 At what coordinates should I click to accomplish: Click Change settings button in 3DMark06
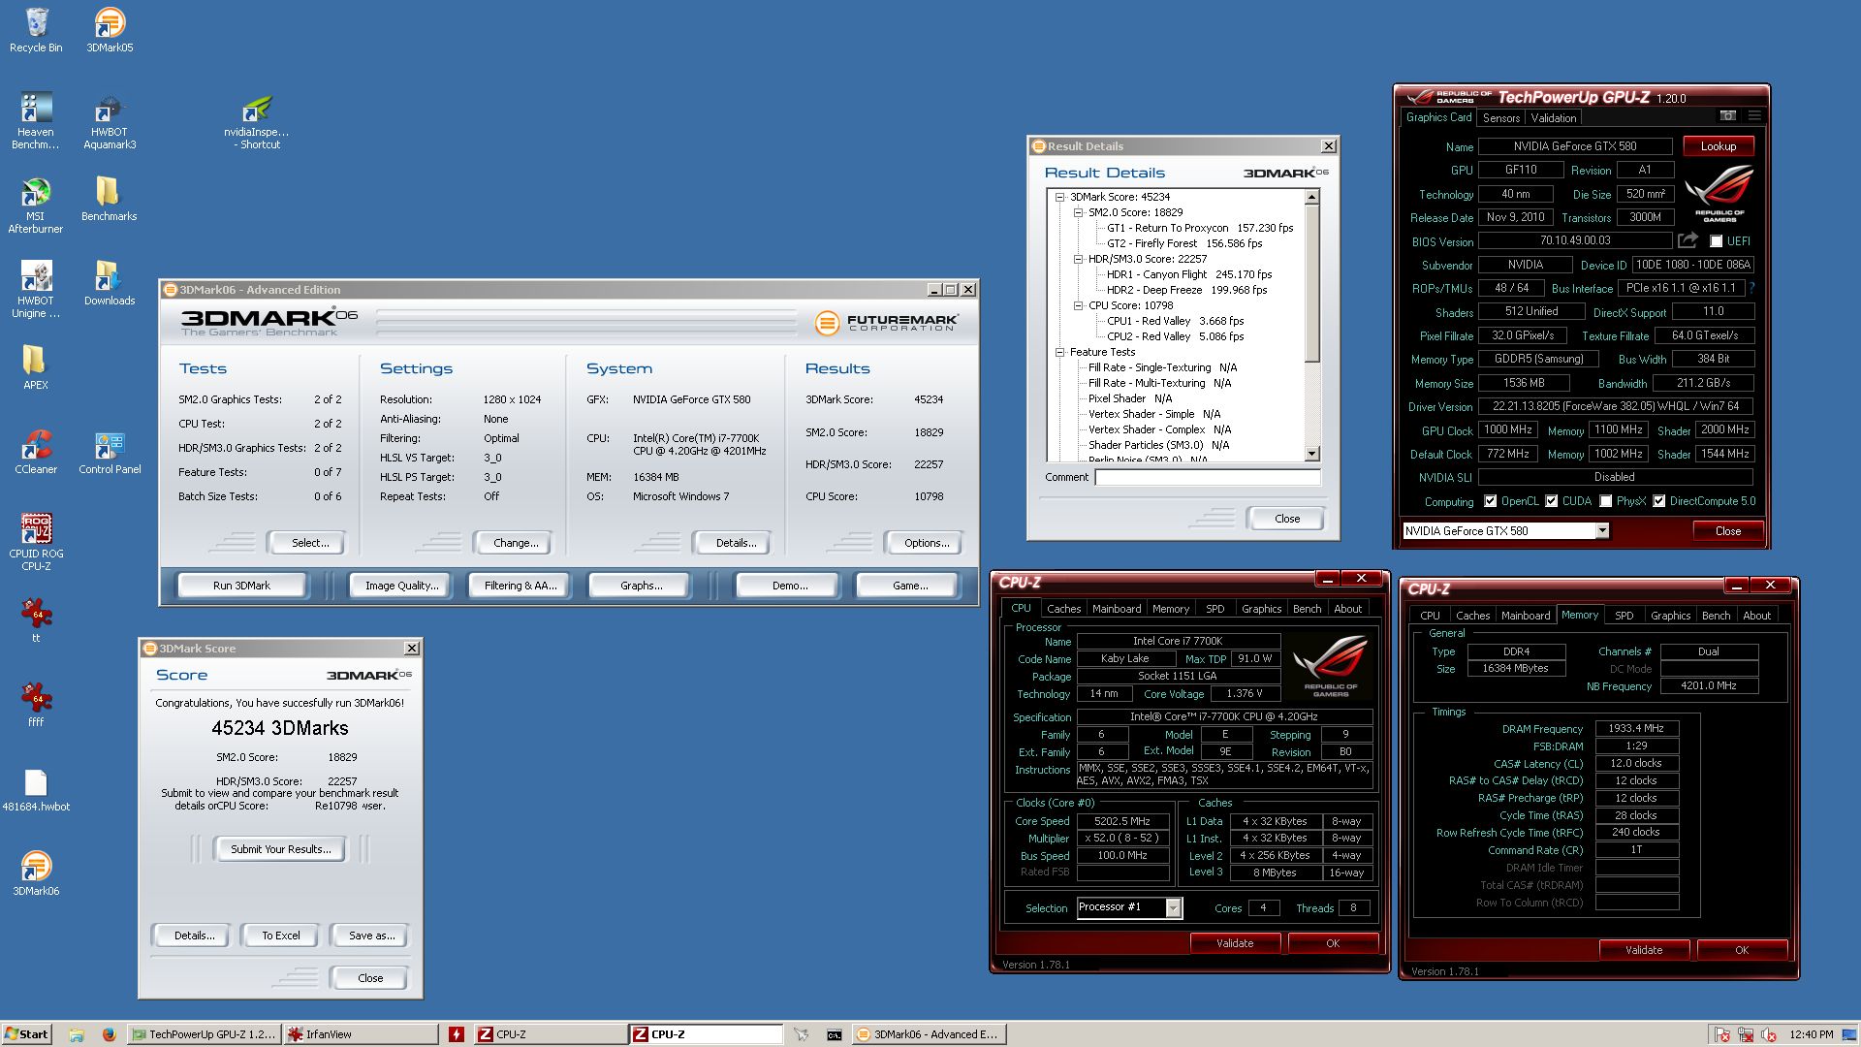516,543
